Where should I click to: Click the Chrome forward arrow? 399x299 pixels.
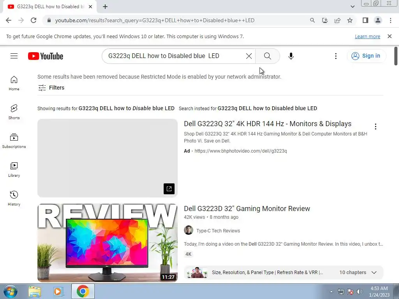point(21,20)
